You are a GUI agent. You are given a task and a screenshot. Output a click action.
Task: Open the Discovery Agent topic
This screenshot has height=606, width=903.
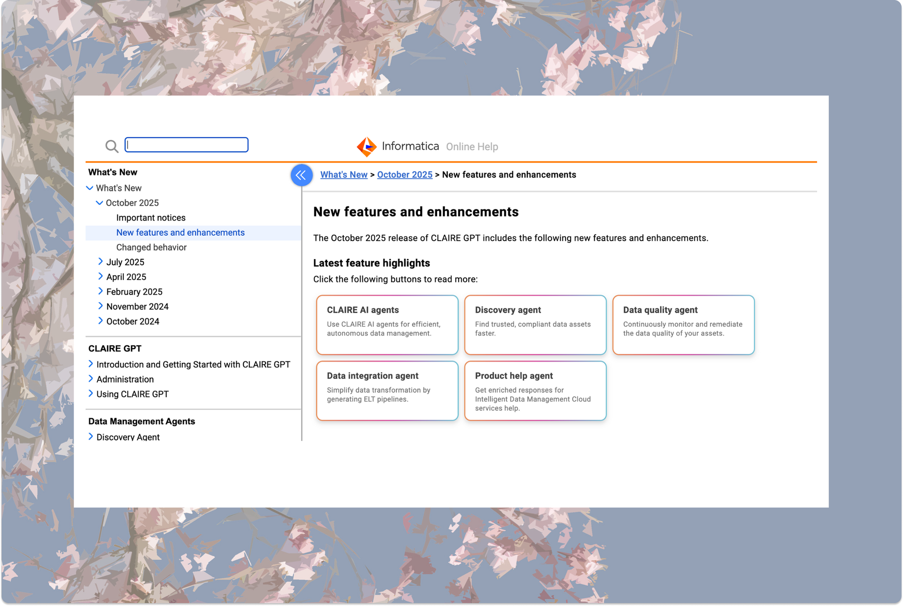coord(128,437)
